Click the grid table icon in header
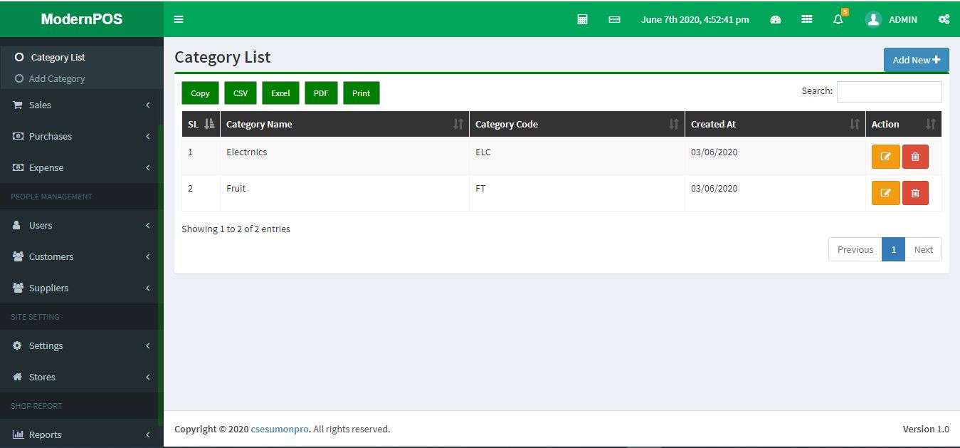The width and height of the screenshot is (960, 448). point(807,19)
